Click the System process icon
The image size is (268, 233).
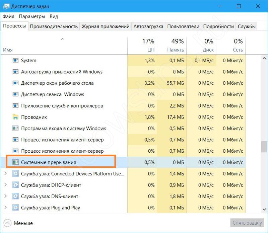tap(15, 61)
